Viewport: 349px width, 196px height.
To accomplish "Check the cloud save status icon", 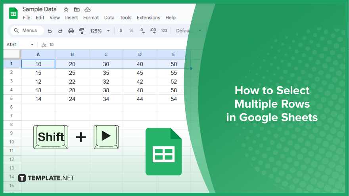I will (x=88, y=10).
